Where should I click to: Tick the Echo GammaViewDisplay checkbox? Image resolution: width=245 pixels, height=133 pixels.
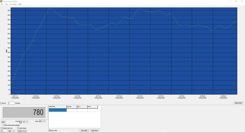[x=4, y=125]
